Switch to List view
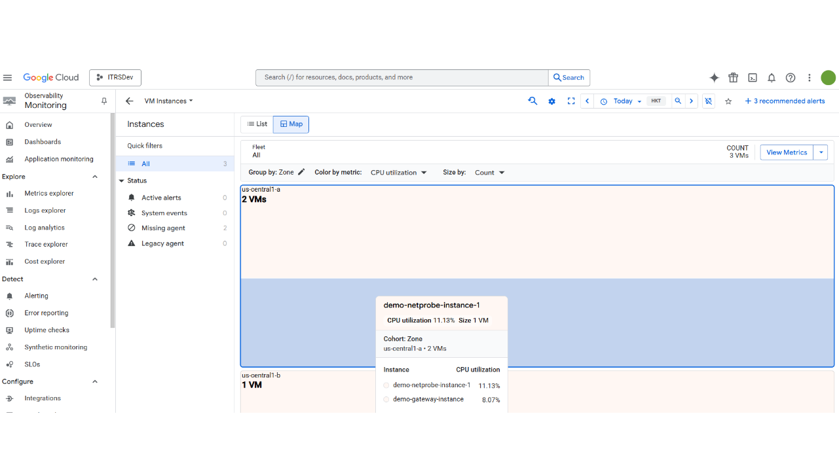 (x=257, y=124)
